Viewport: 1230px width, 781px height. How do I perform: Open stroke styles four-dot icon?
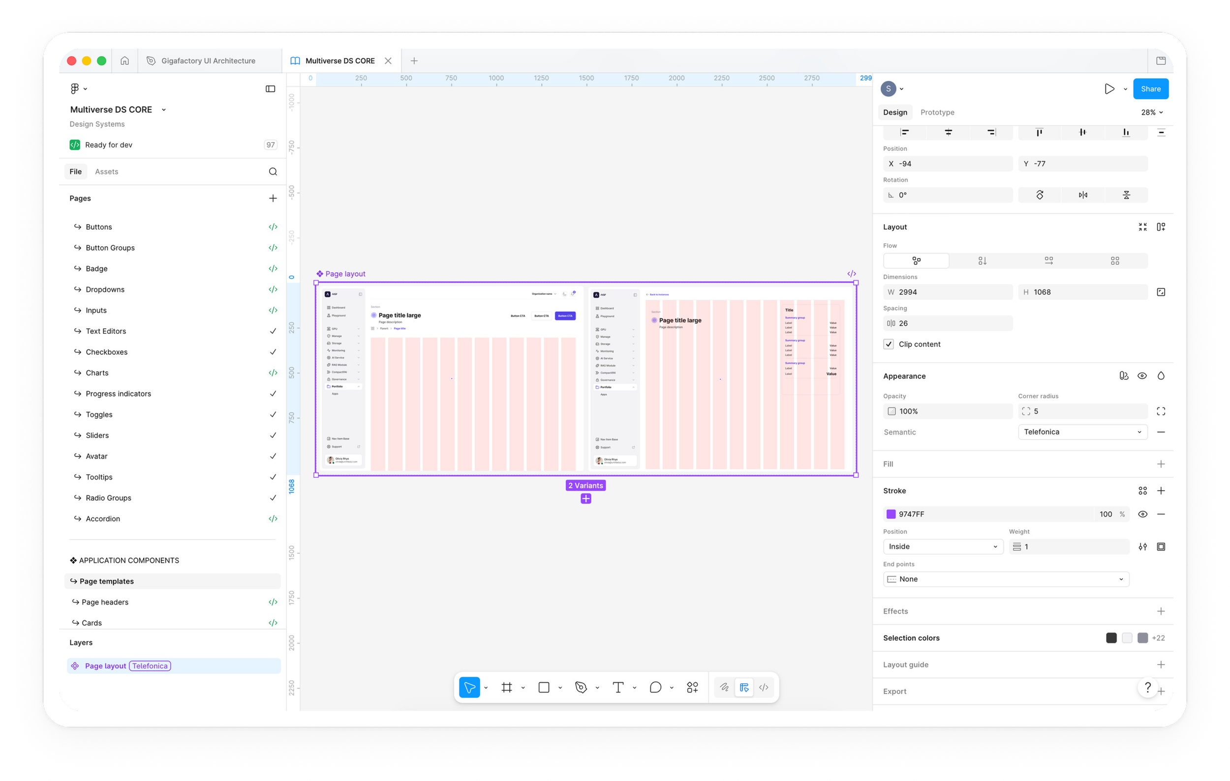point(1142,491)
